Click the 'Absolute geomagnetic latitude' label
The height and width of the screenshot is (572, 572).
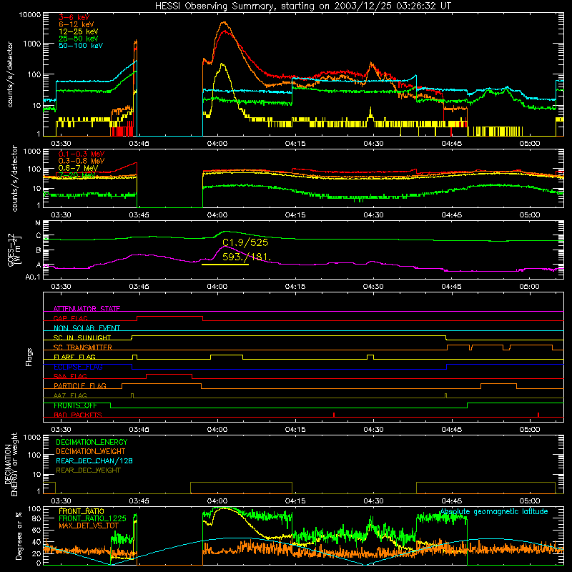(494, 512)
